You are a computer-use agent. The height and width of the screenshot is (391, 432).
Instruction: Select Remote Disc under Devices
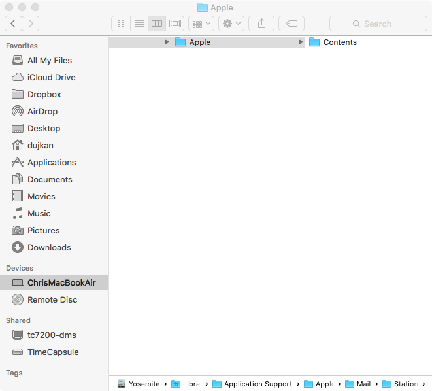click(x=54, y=300)
